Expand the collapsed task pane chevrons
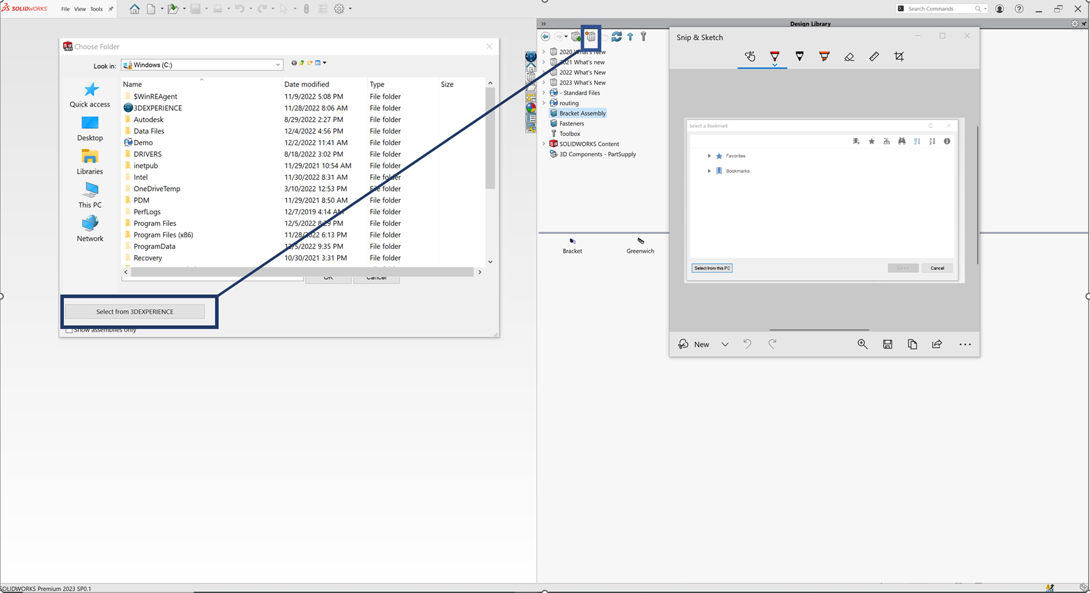 point(544,24)
